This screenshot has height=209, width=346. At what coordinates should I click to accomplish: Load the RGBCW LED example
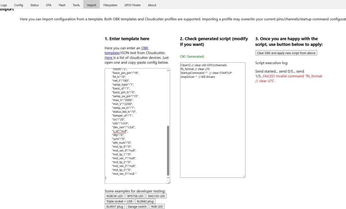114,196
